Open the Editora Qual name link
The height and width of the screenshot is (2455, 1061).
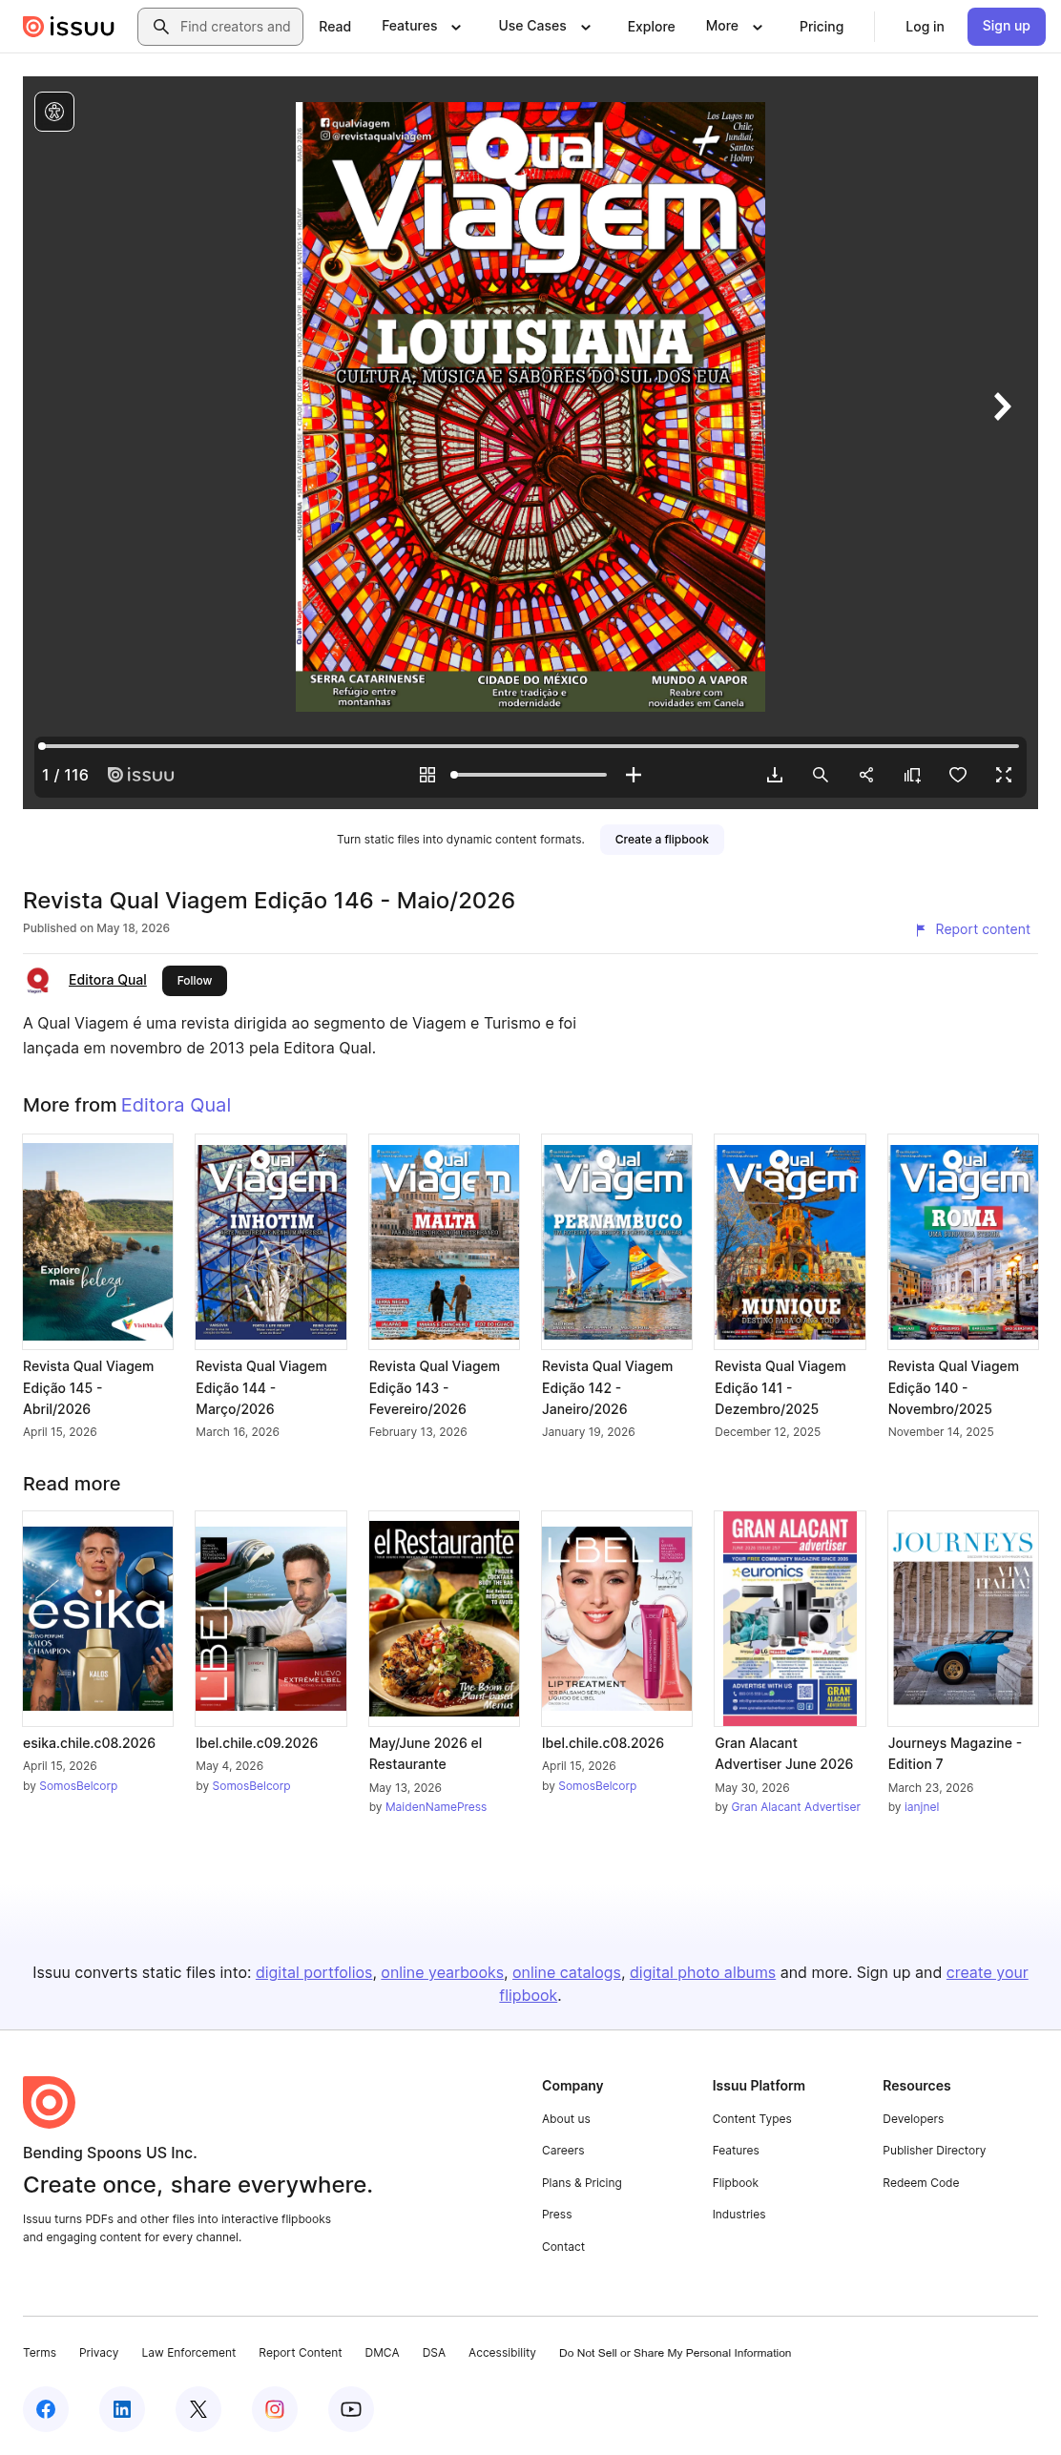click(x=108, y=980)
